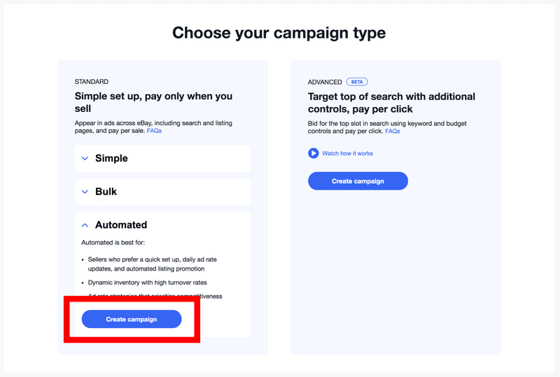This screenshot has width=560, height=377.
Task: Open the Watch how it works link text
Action: 347,153
